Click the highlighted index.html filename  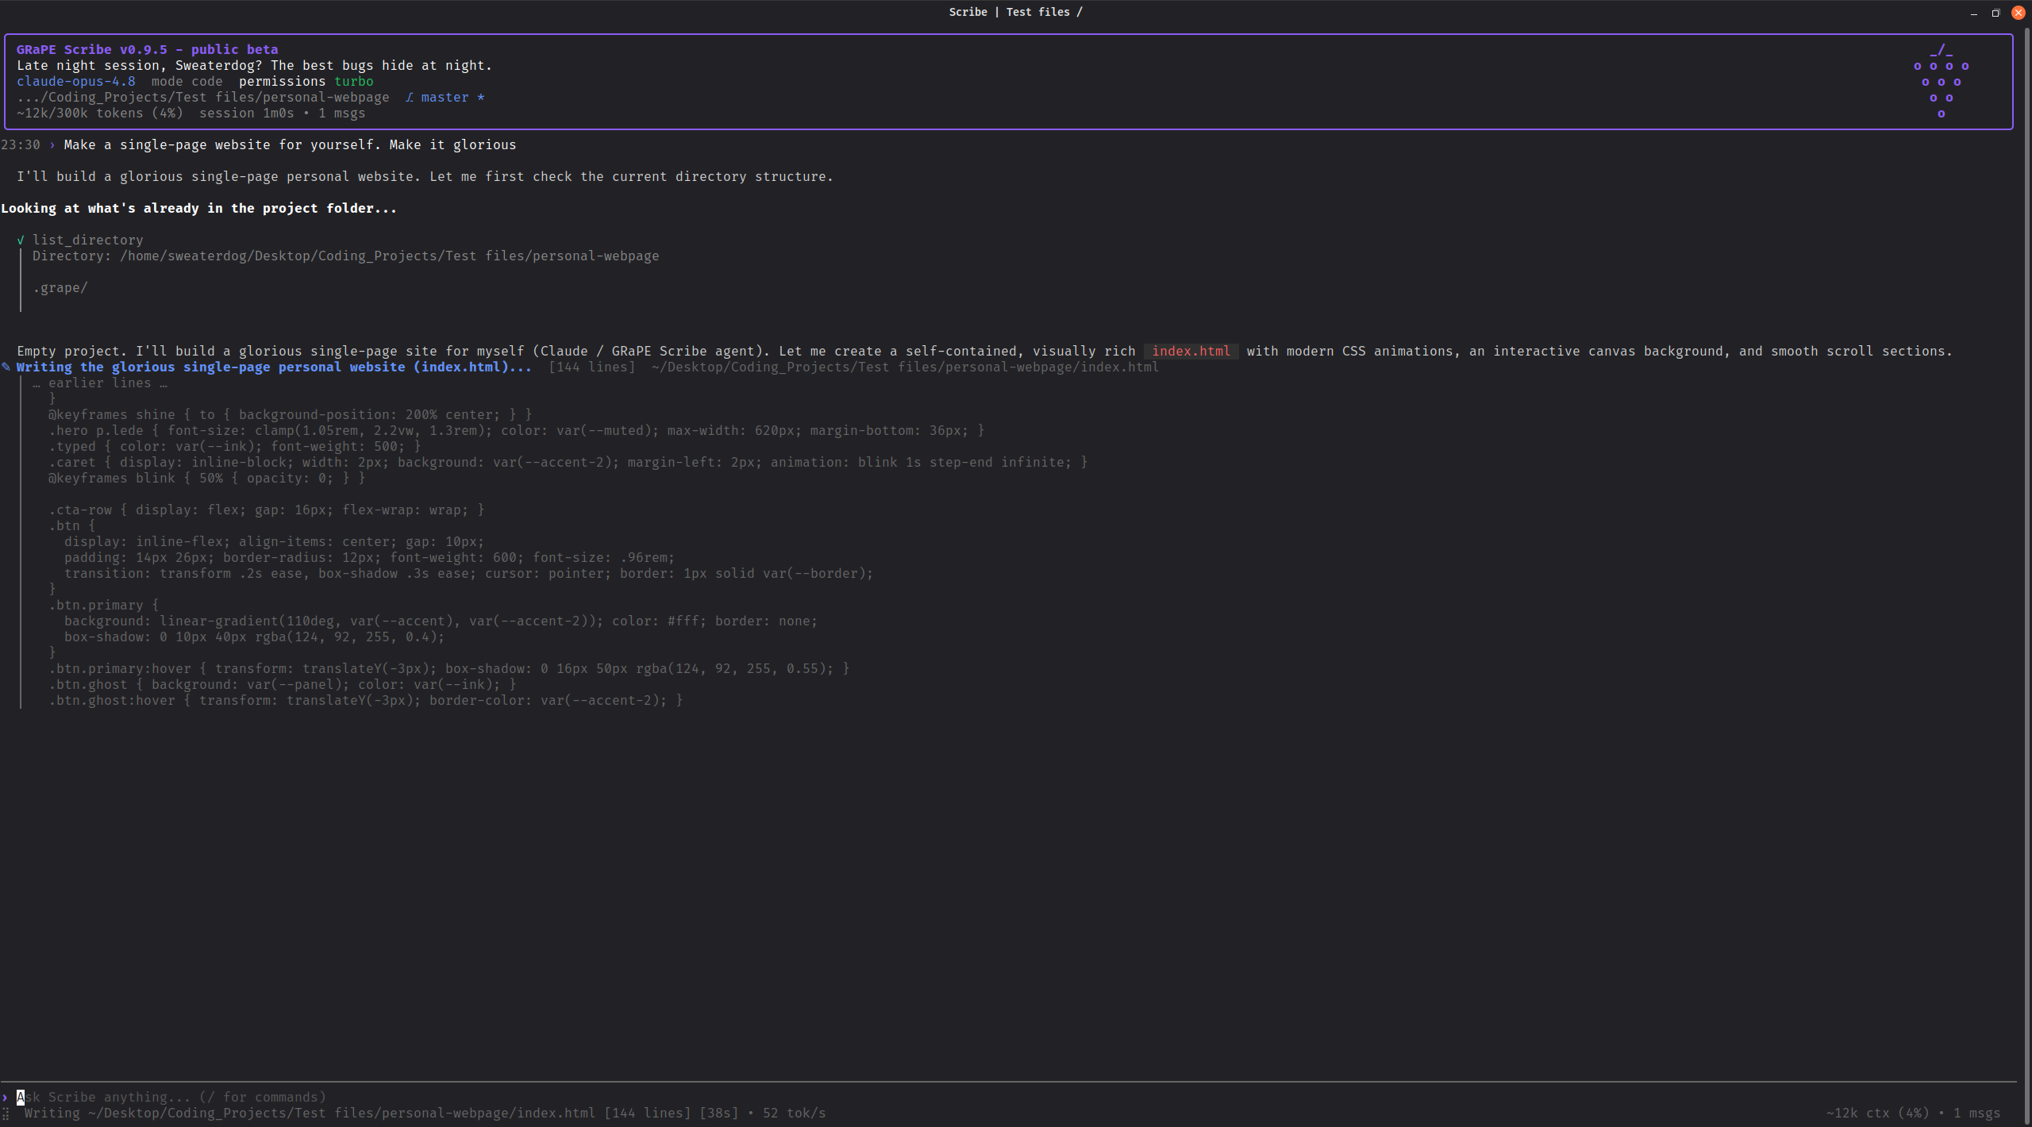click(1191, 351)
